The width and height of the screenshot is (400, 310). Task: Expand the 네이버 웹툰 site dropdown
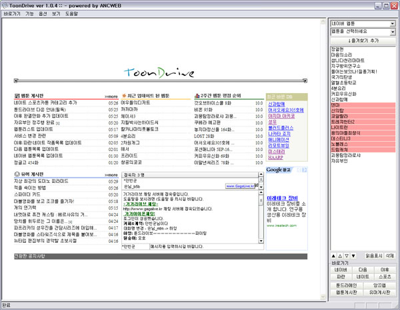tap(393, 24)
